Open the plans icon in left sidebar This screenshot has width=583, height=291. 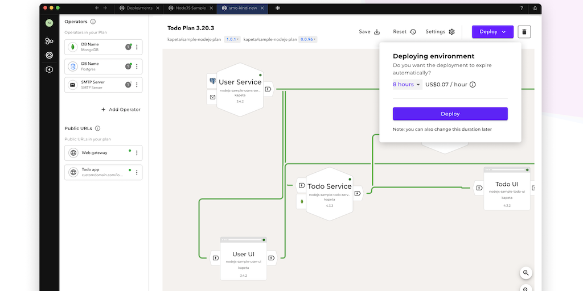(50, 41)
